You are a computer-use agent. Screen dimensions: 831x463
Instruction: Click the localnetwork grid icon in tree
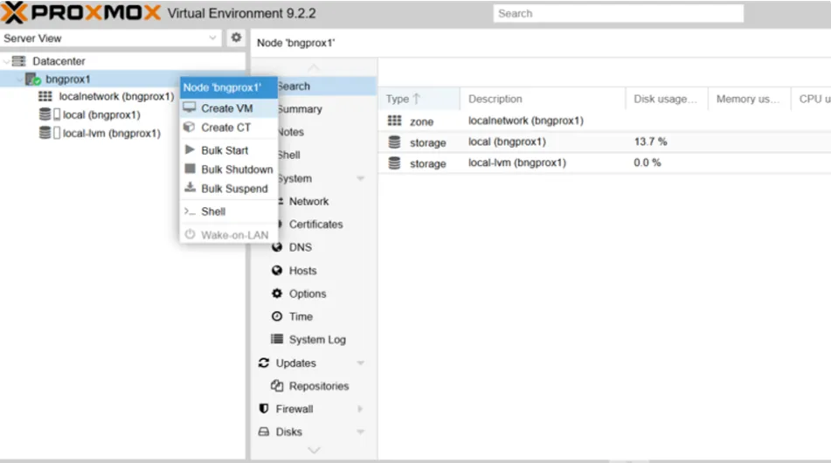(x=45, y=96)
